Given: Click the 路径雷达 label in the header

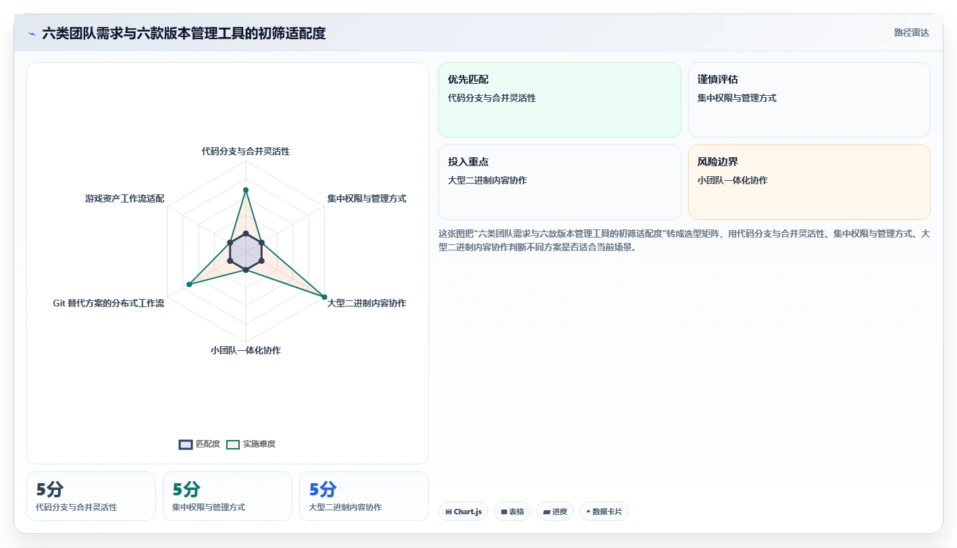Looking at the screenshot, I should 911,32.
